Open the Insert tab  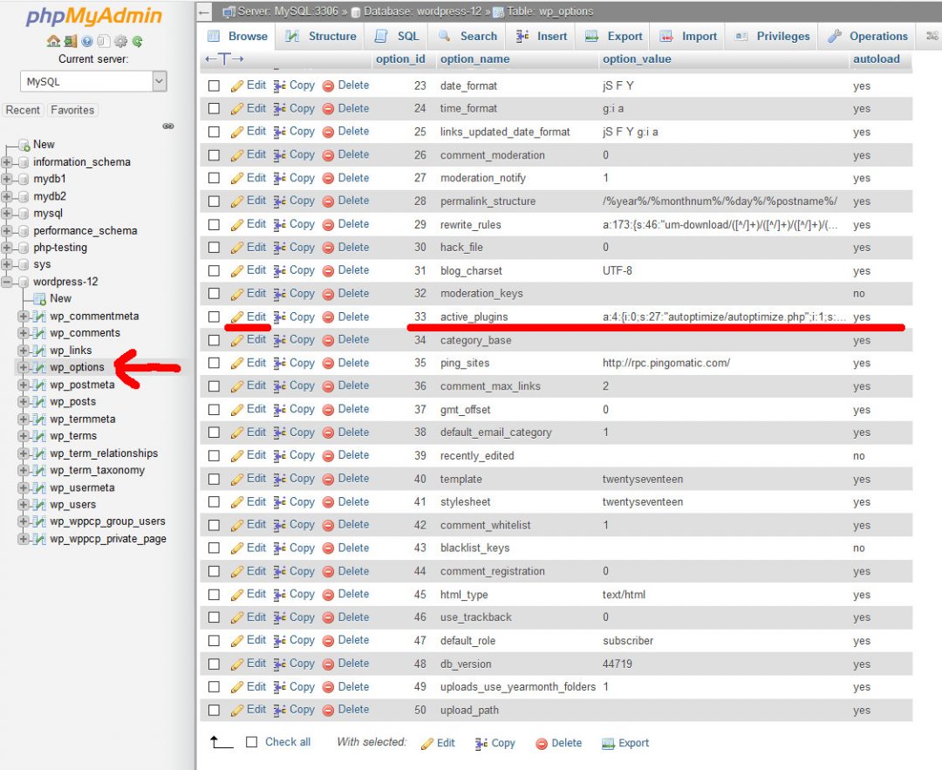tap(542, 36)
